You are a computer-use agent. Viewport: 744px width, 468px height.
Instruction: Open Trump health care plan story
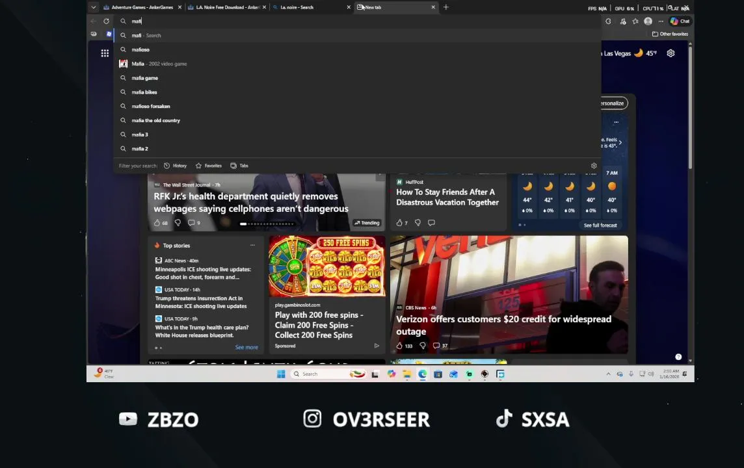click(202, 331)
